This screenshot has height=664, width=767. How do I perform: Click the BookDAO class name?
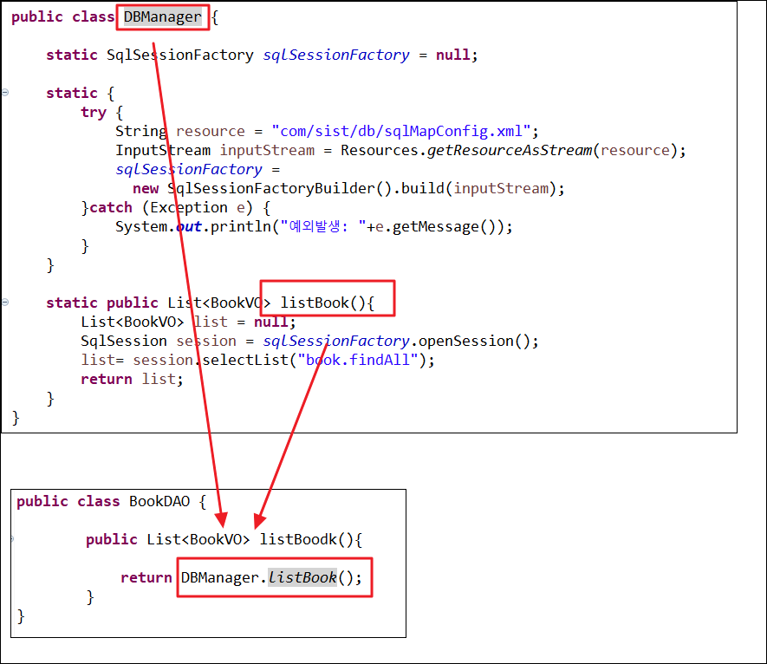click(159, 502)
